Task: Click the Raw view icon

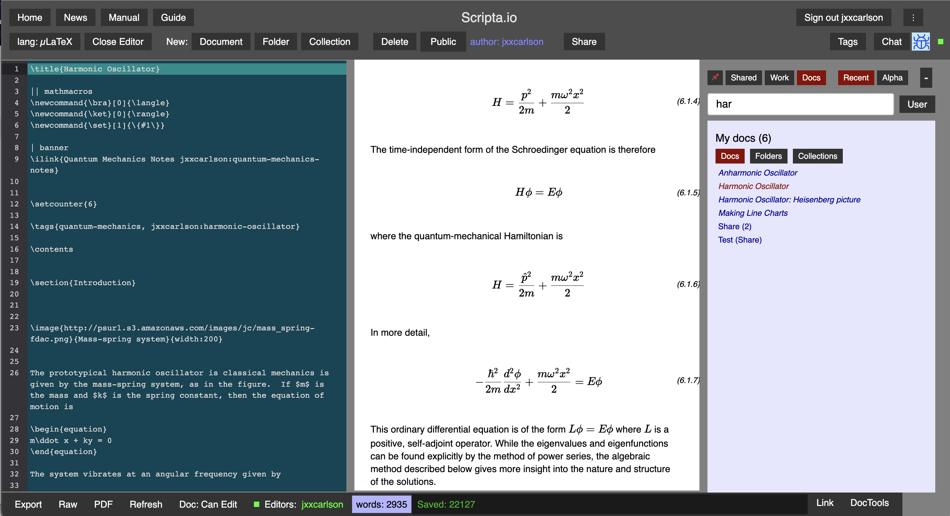Action: (68, 504)
